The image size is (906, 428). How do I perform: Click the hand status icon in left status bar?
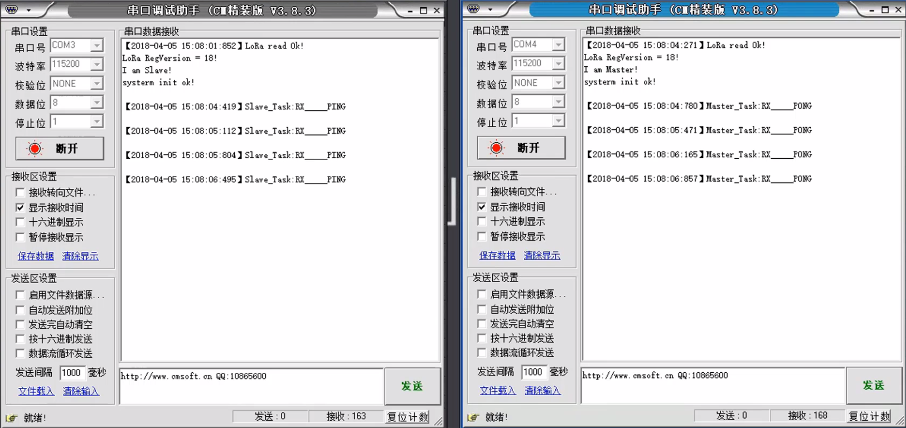point(12,417)
